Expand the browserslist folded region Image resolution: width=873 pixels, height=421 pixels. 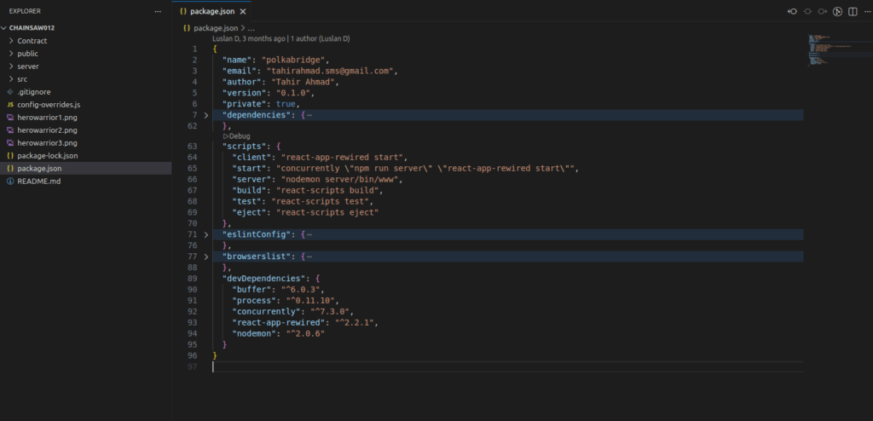205,257
